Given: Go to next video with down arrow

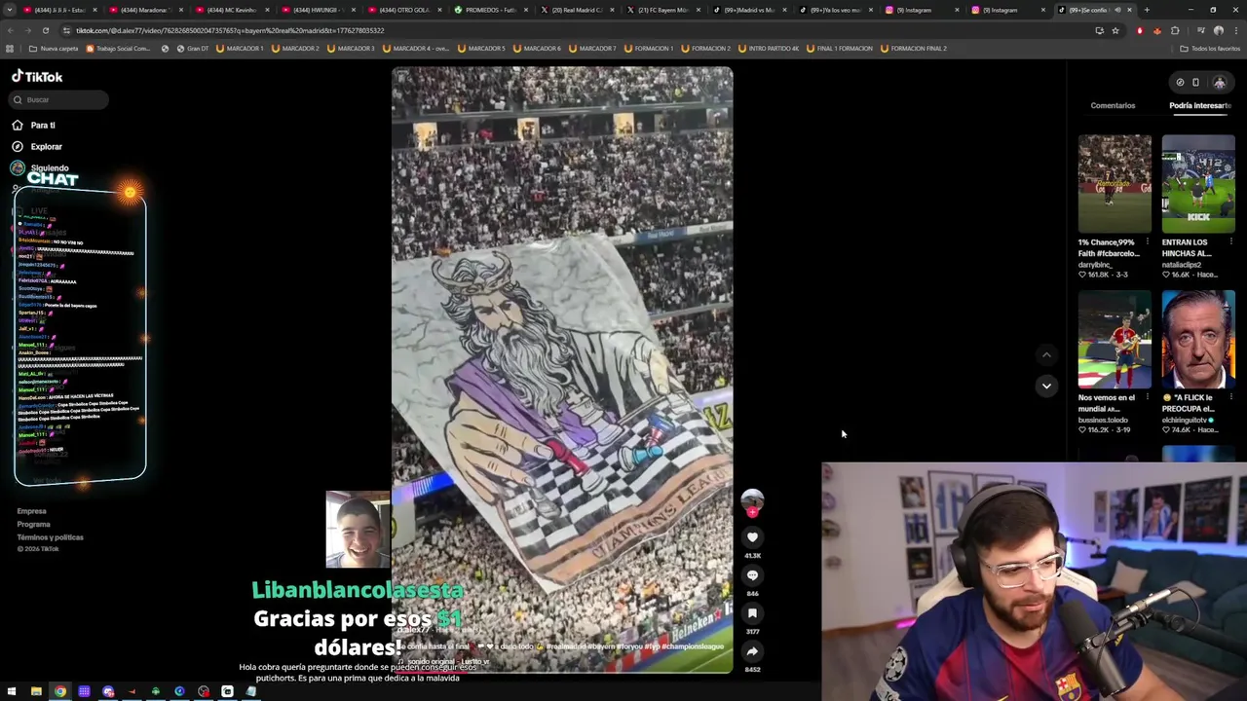Looking at the screenshot, I should coord(1046,386).
